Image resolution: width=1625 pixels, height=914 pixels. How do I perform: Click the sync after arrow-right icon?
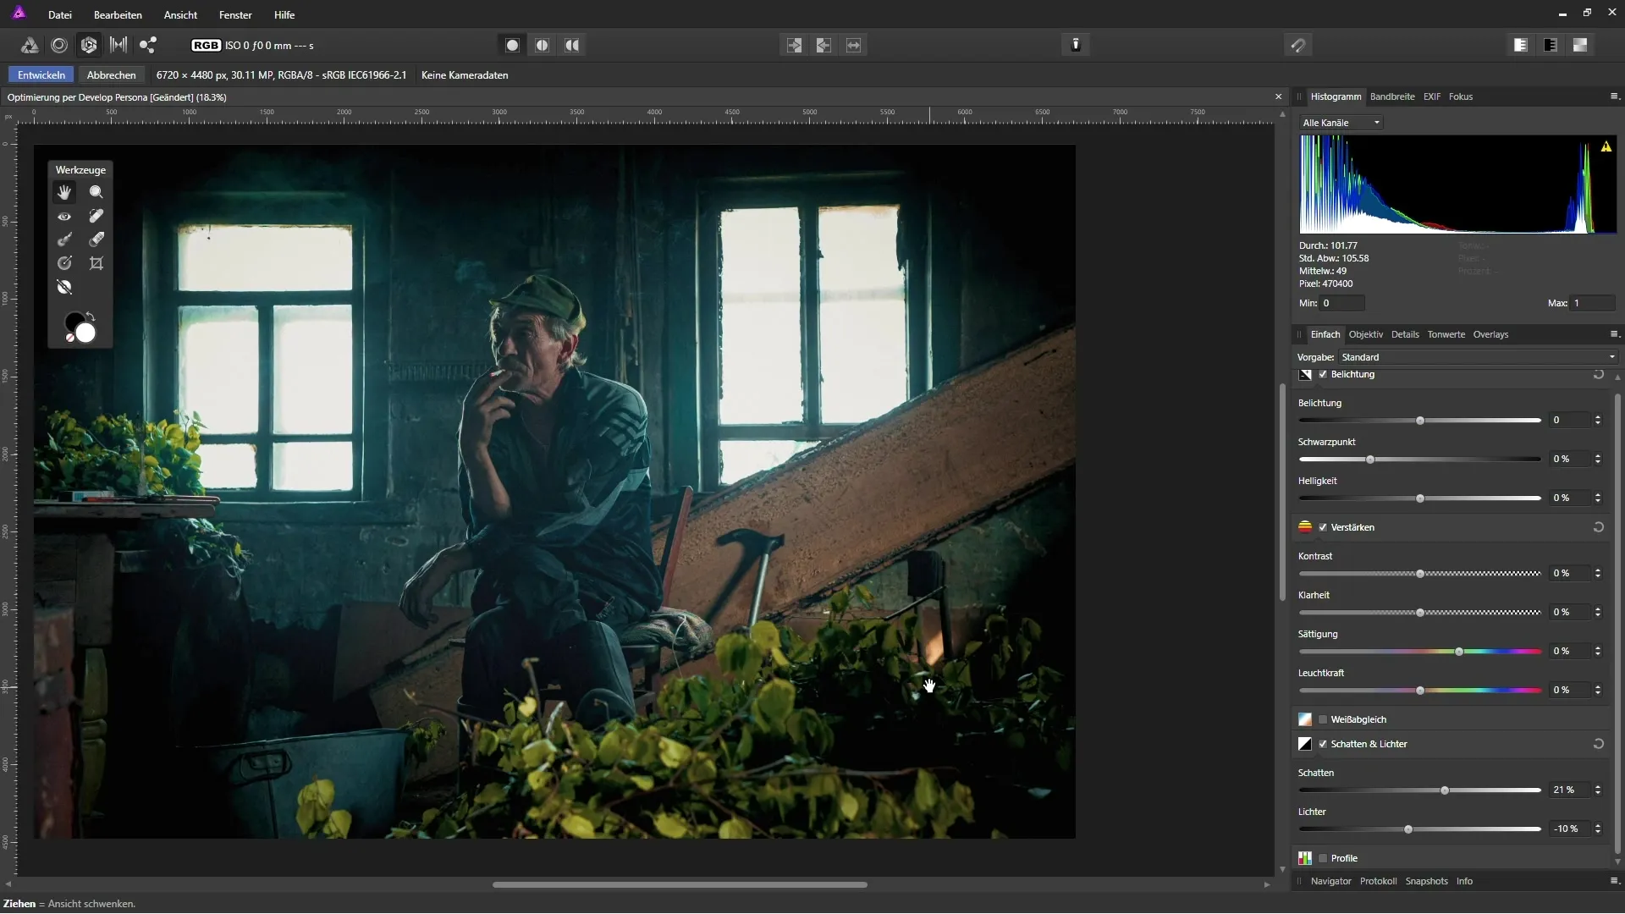(794, 46)
